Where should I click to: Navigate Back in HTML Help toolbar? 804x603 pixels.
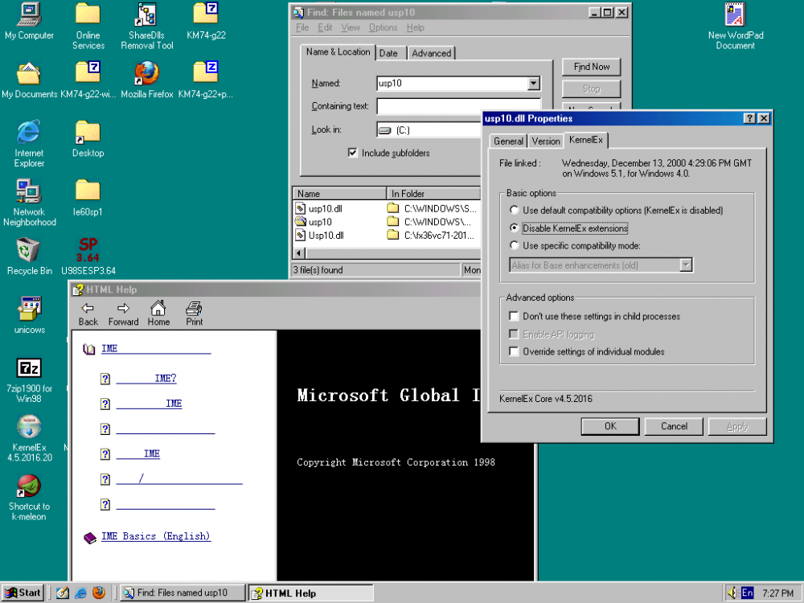pos(87,314)
